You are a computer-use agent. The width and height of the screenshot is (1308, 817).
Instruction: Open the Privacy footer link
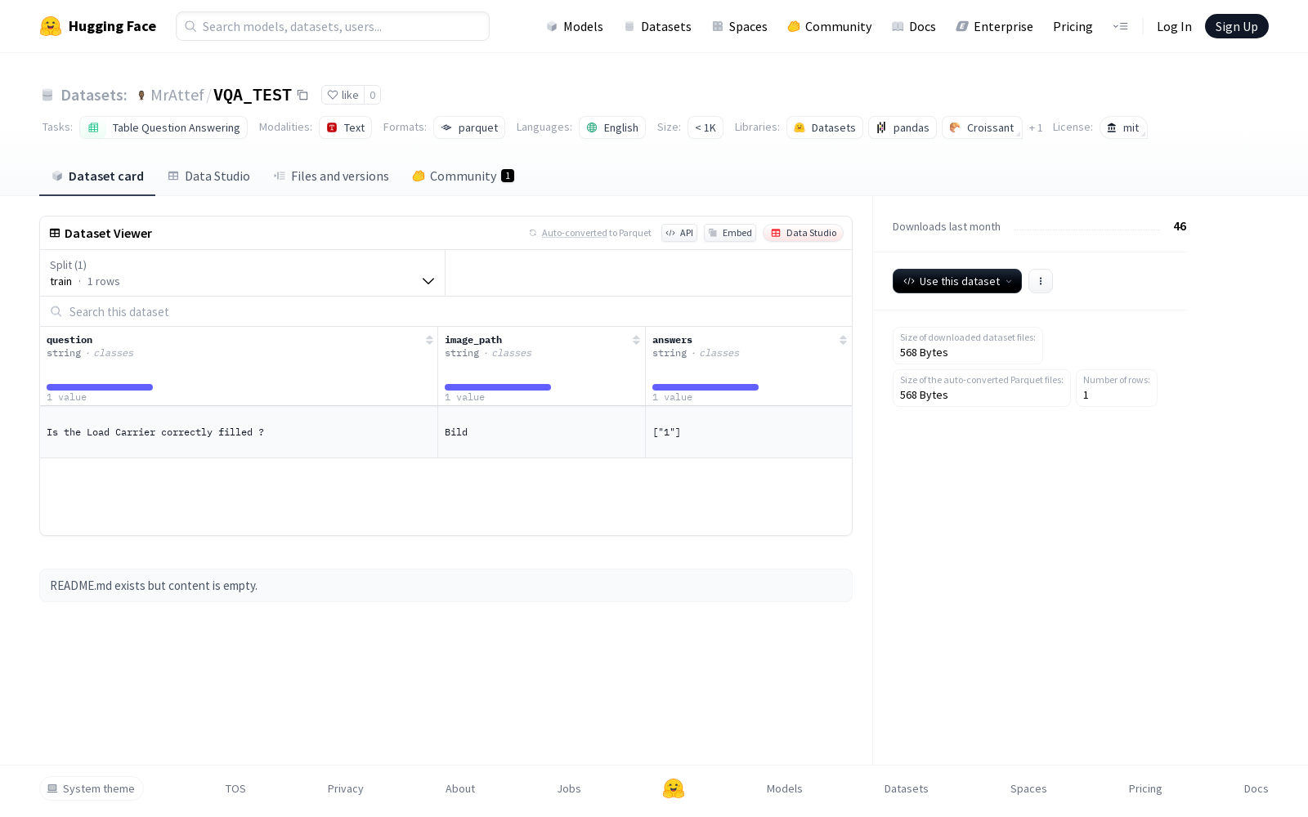(345, 788)
